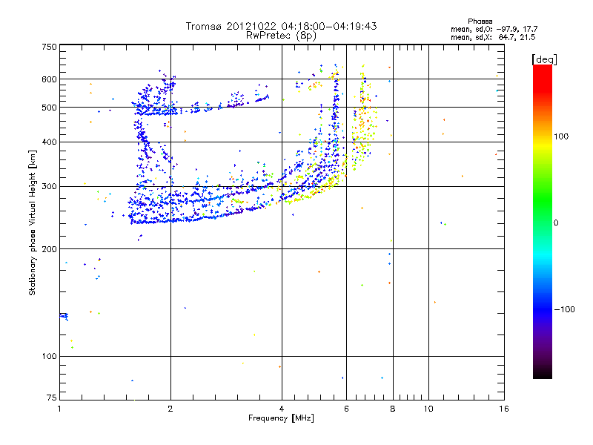The height and width of the screenshot is (445, 593).
Task: Select the 'mean, sd,O: -97.9, 17.7' line
Action: tap(494, 29)
